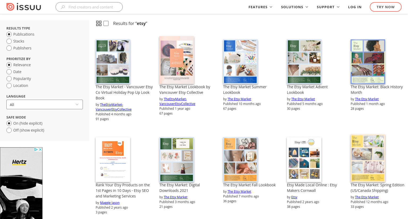Image resolution: width=408 pixels, height=219 pixels.
Task: Open the Black History Month cover thumbnail
Action: (x=368, y=62)
